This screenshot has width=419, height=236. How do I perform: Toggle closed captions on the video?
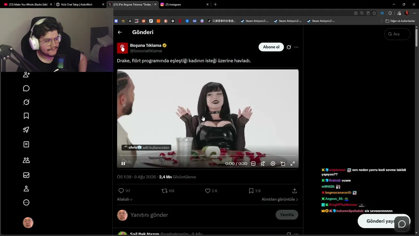[x=253, y=164]
